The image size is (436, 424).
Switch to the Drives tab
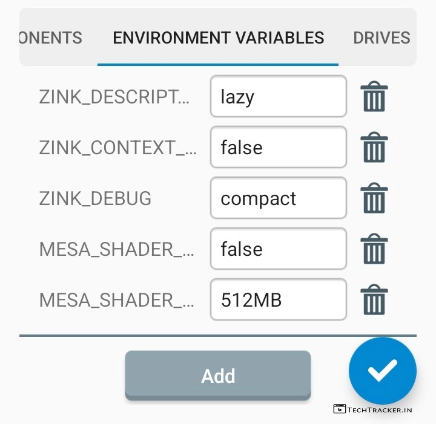(x=381, y=38)
